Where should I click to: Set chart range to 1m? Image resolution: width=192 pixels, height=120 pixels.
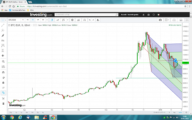coord(32,112)
